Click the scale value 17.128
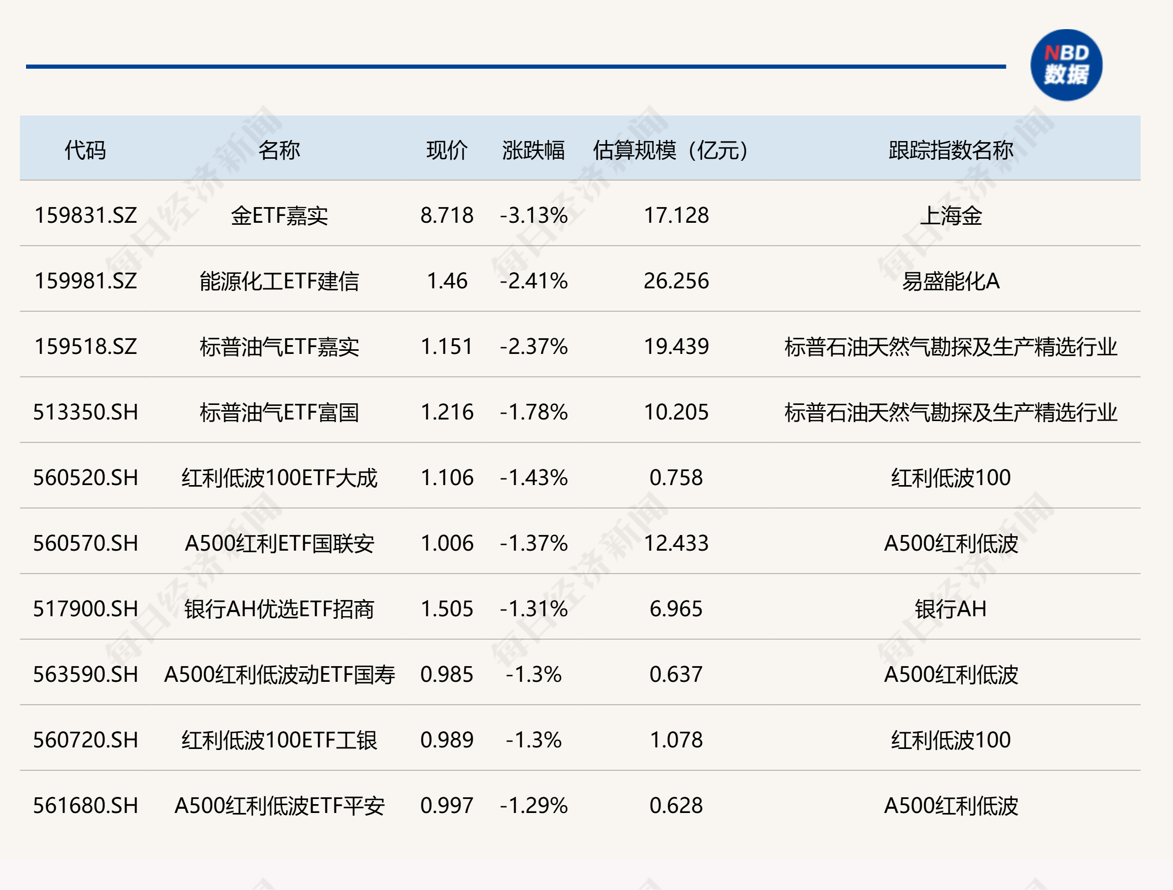This screenshot has height=890, width=1173. coord(676,215)
